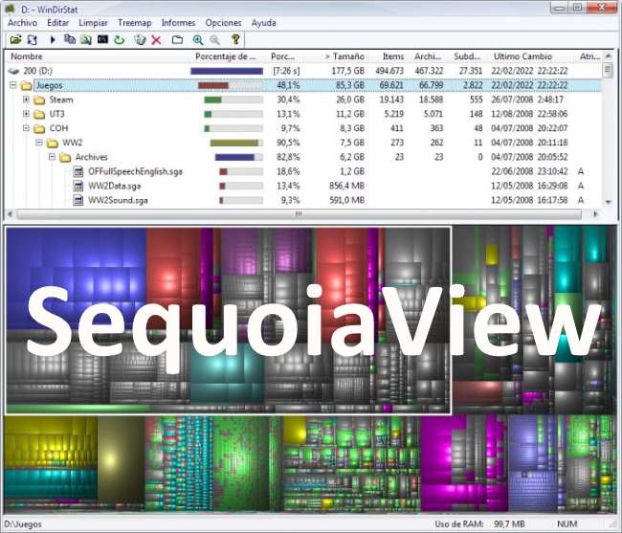The width and height of the screenshot is (622, 533).
Task: Click the WinDirStat title bar tree icon
Action: (11, 9)
